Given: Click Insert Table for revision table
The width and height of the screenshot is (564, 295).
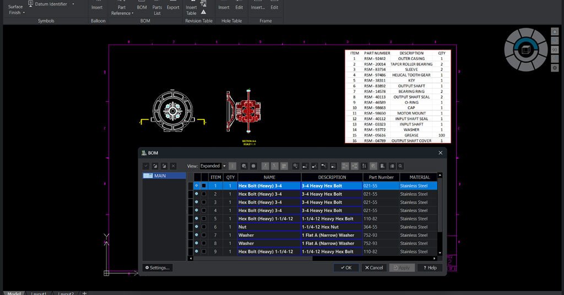Looking at the screenshot, I should (191, 9).
